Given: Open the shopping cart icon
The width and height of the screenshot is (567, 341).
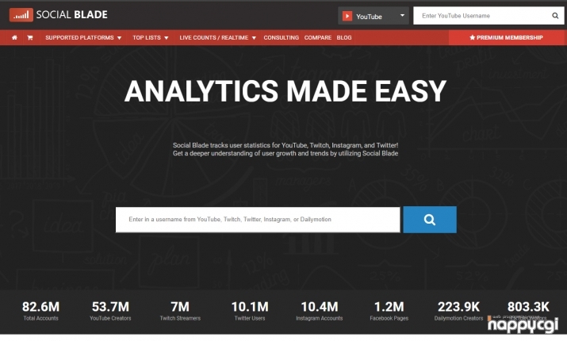Looking at the screenshot, I should pyautogui.click(x=30, y=37).
